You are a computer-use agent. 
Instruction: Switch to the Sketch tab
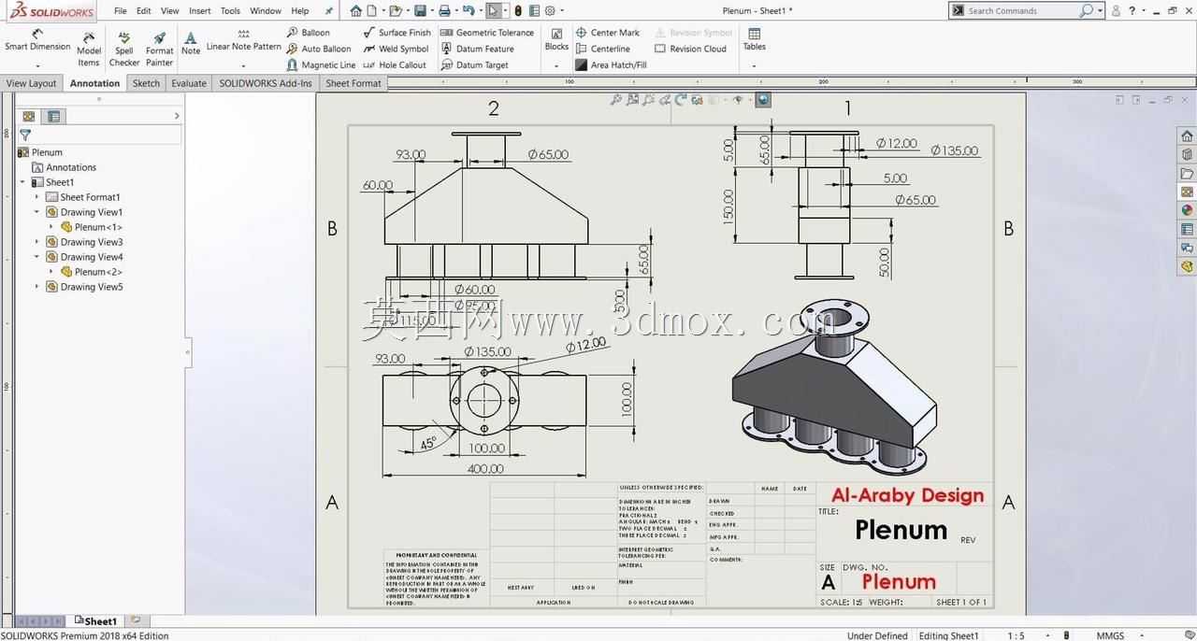(x=146, y=83)
